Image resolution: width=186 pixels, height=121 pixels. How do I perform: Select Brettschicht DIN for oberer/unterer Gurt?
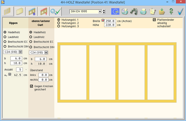pyautogui.click(x=31, y=47)
